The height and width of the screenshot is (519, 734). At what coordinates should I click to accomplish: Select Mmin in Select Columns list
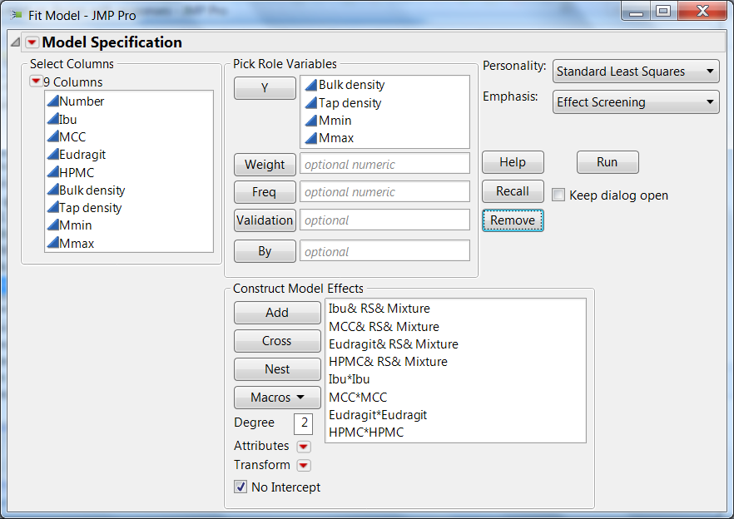click(129, 225)
